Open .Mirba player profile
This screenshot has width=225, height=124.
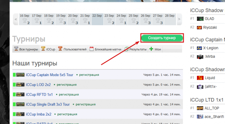pyautogui.click(x=210, y=57)
